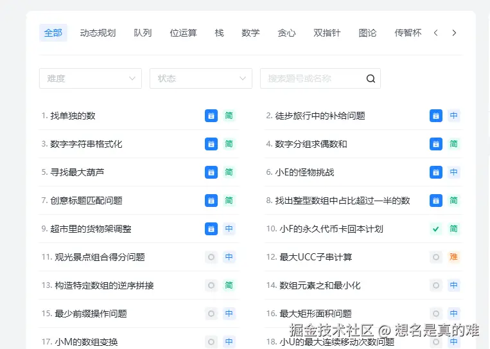The width and height of the screenshot is (490, 349).
Task: Click blue calendar icon for 小E的怪物挑战
Action: tap(436, 172)
